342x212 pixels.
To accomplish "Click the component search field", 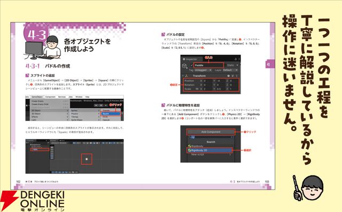I will pos(211,137).
